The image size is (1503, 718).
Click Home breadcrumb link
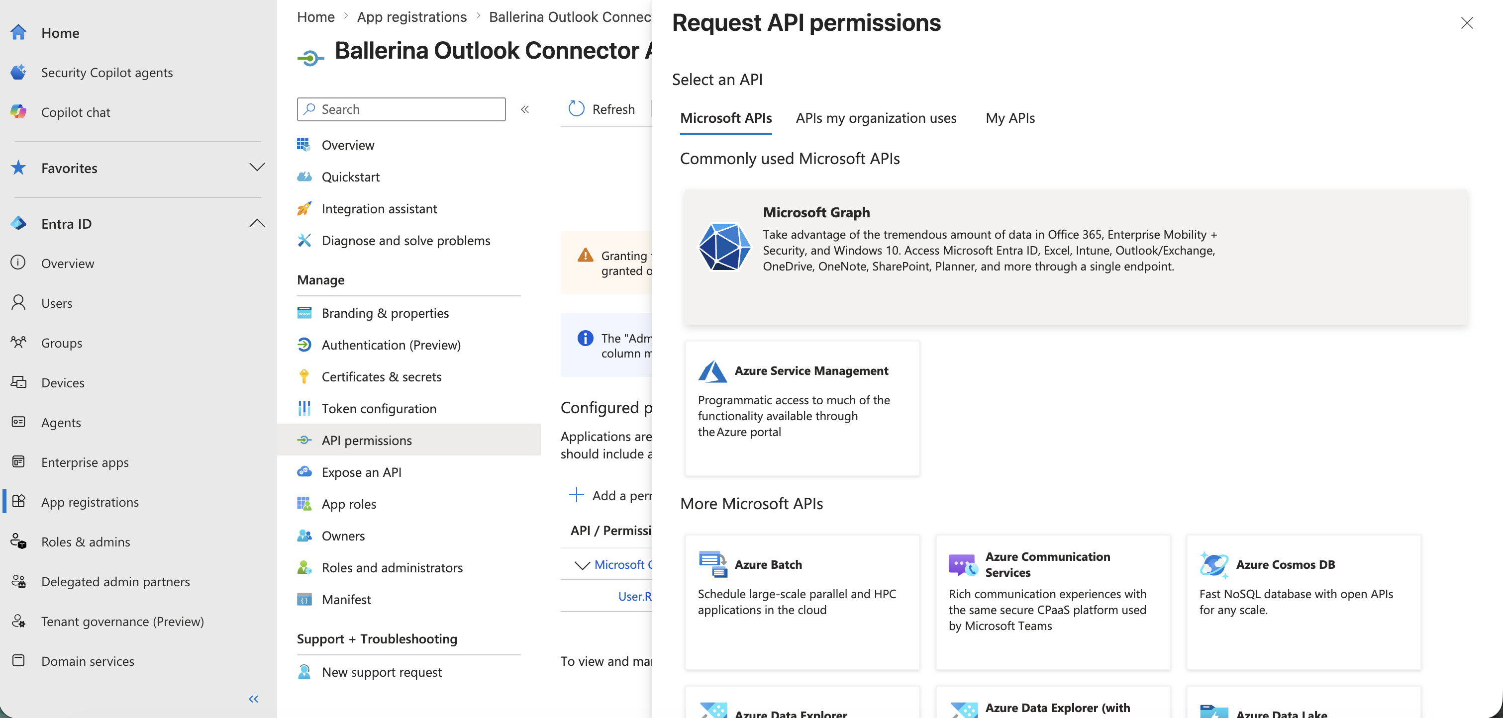pos(315,16)
